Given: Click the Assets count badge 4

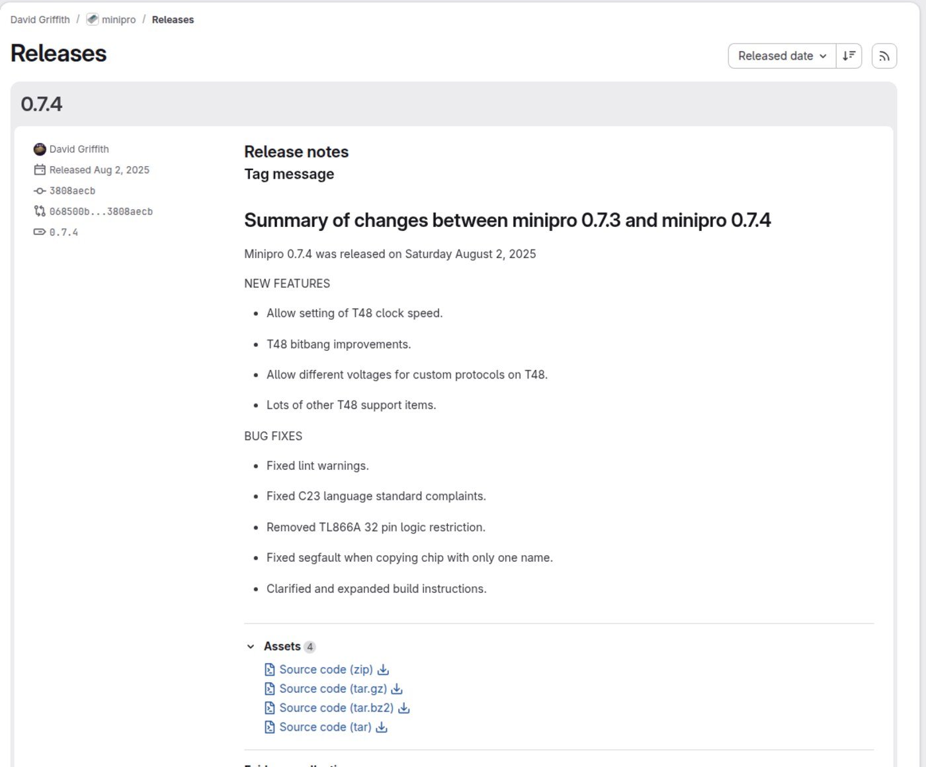Looking at the screenshot, I should [310, 647].
